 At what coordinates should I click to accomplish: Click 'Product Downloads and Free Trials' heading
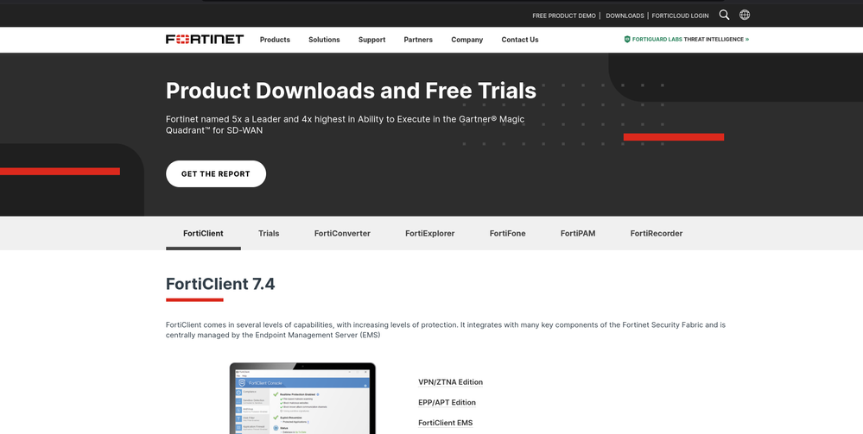pyautogui.click(x=351, y=91)
